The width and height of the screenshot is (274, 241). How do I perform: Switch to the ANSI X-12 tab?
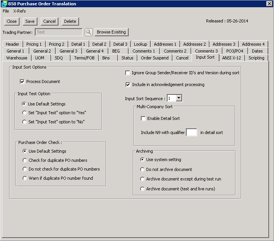(x=231, y=58)
